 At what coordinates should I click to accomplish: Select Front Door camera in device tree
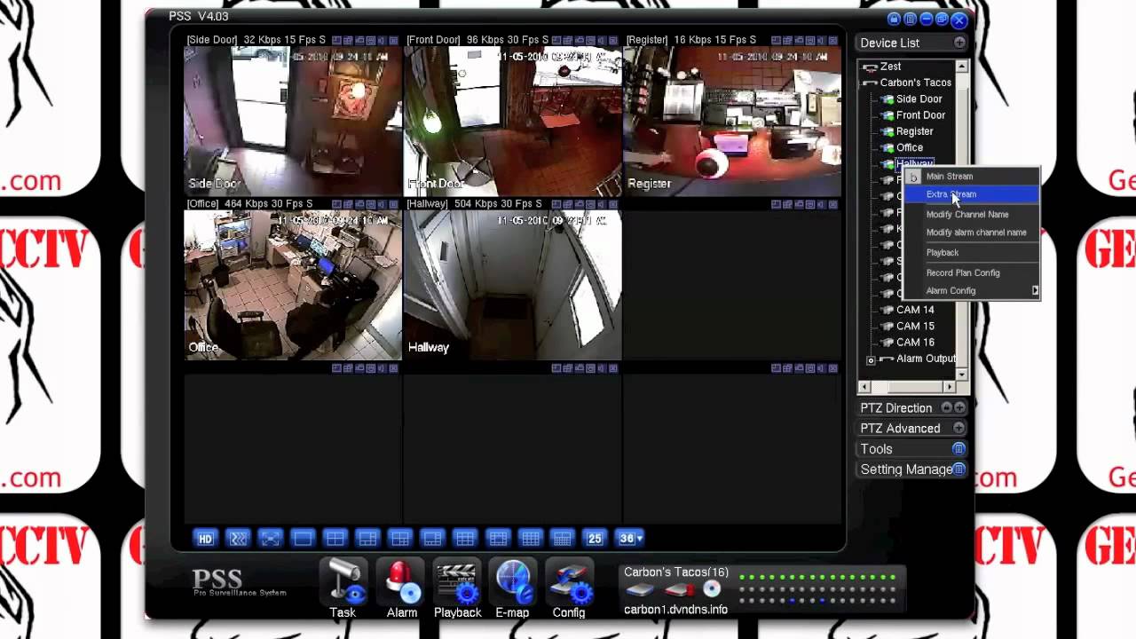[x=920, y=115]
